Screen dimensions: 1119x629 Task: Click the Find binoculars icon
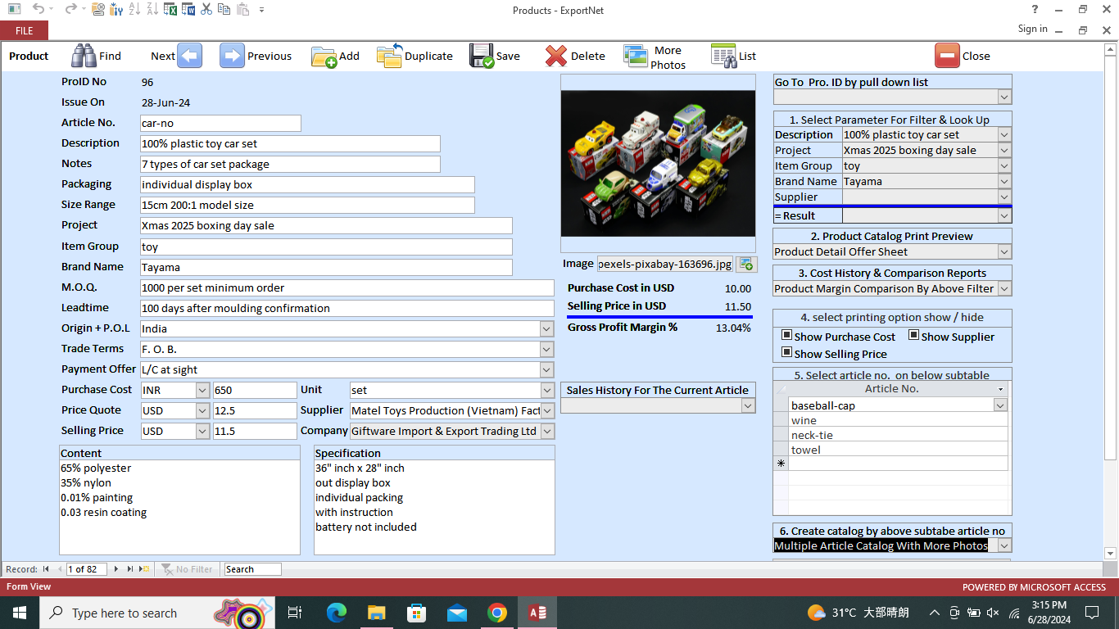click(84, 56)
